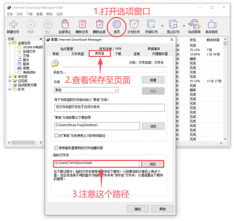
Task: Open the 分类 常规 combo box
Action: pyautogui.click(x=86, y=90)
